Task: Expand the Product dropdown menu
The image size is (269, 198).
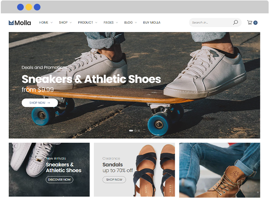Action: tap(88, 23)
